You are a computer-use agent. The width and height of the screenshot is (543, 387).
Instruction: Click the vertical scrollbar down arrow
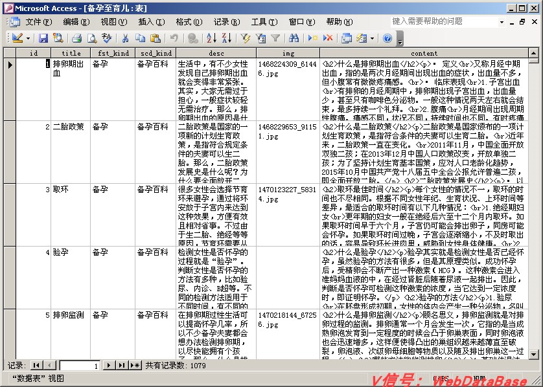click(533, 354)
